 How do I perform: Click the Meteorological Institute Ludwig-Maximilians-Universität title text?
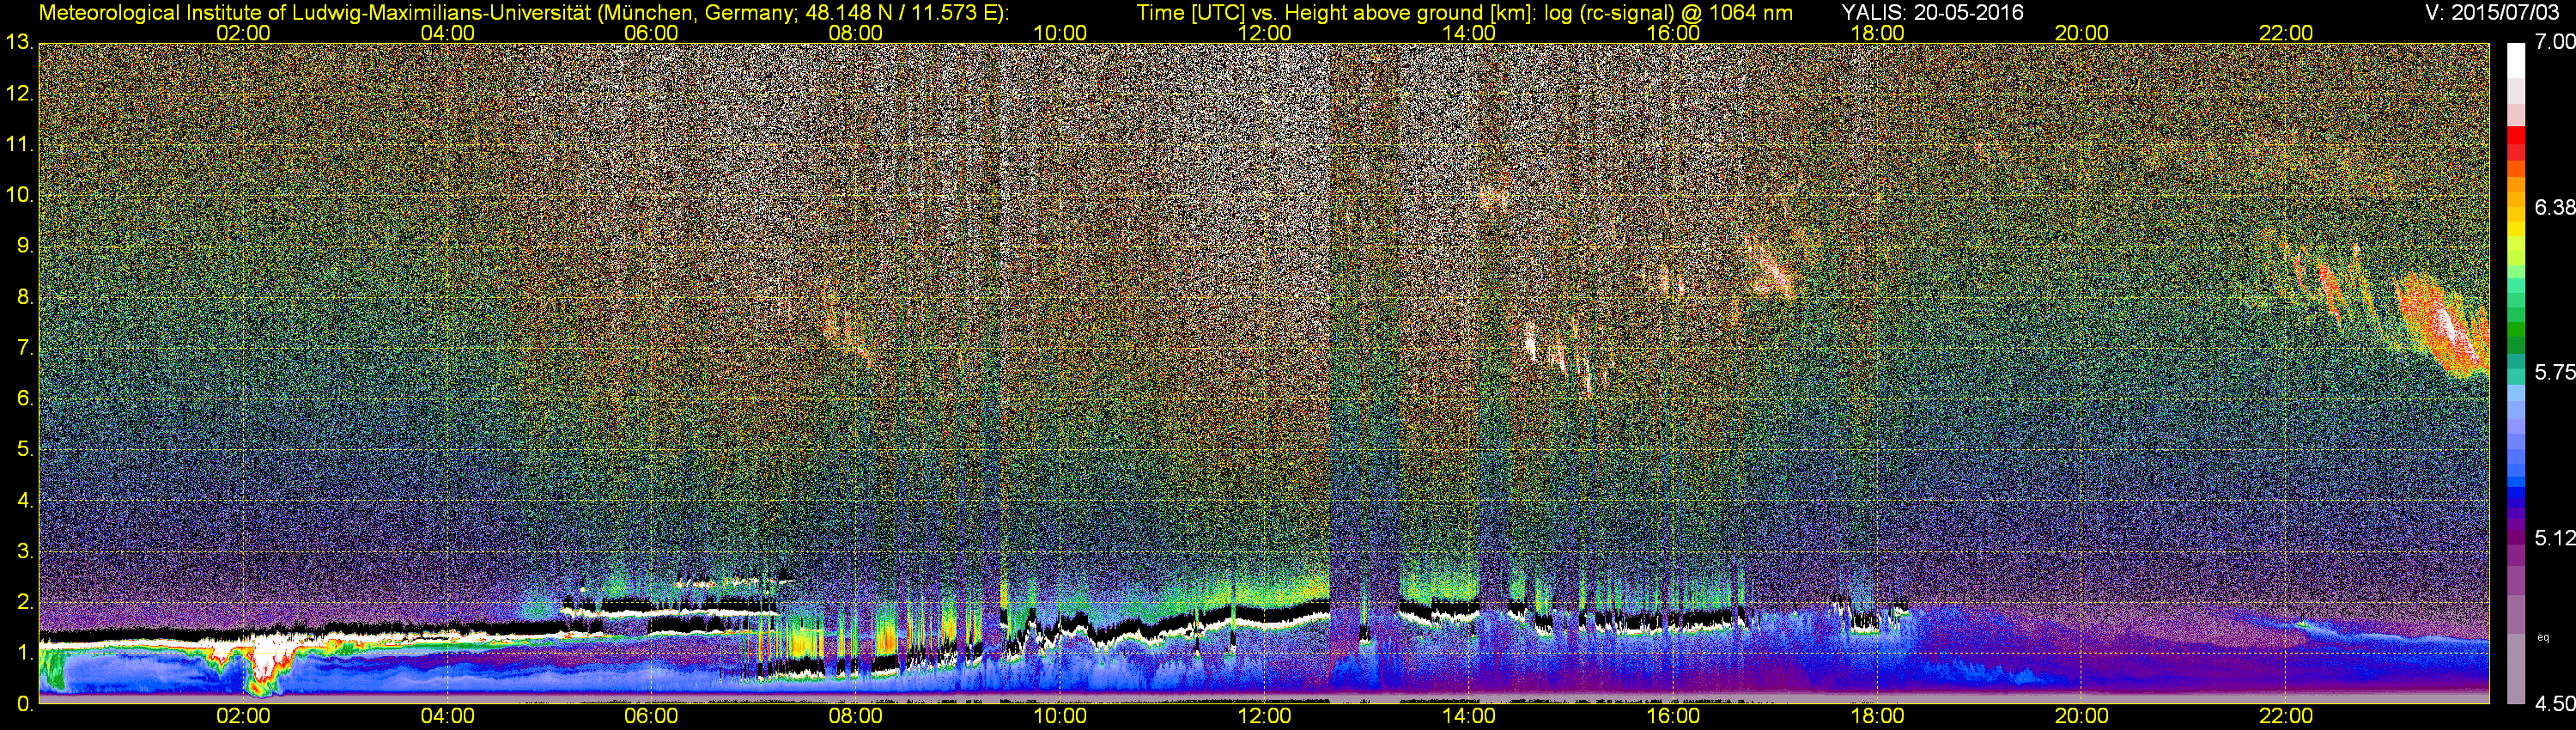[523, 13]
